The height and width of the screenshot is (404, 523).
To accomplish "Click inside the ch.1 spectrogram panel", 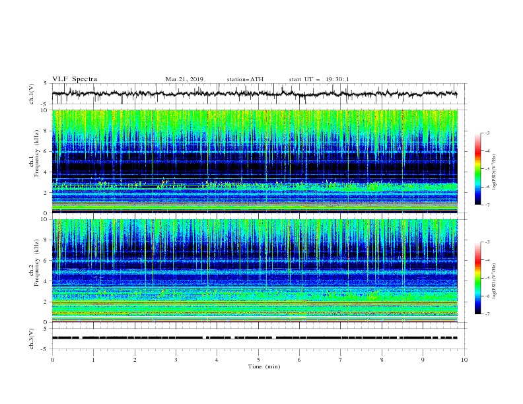I will (255, 161).
